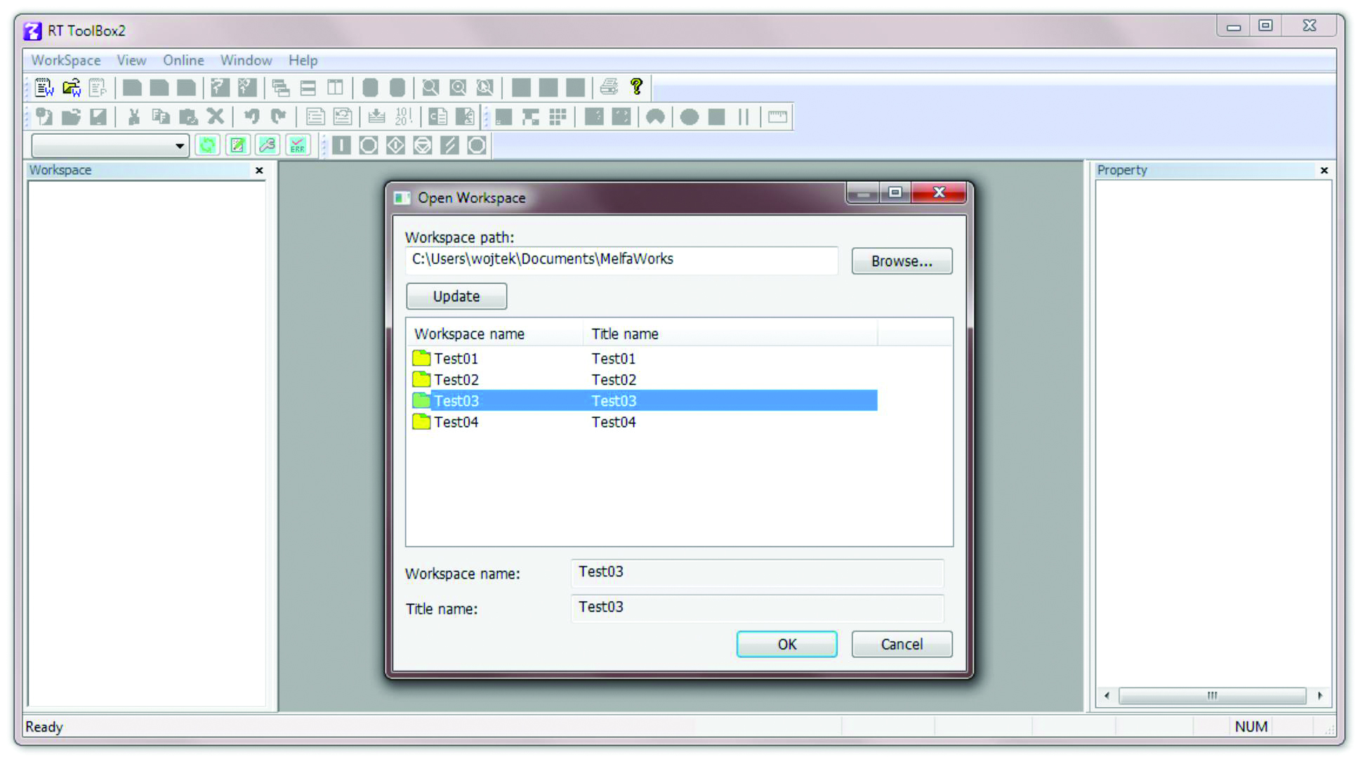The height and width of the screenshot is (757, 1365).
Task: Click the ruler measurement toolbar icon
Action: pos(777,117)
